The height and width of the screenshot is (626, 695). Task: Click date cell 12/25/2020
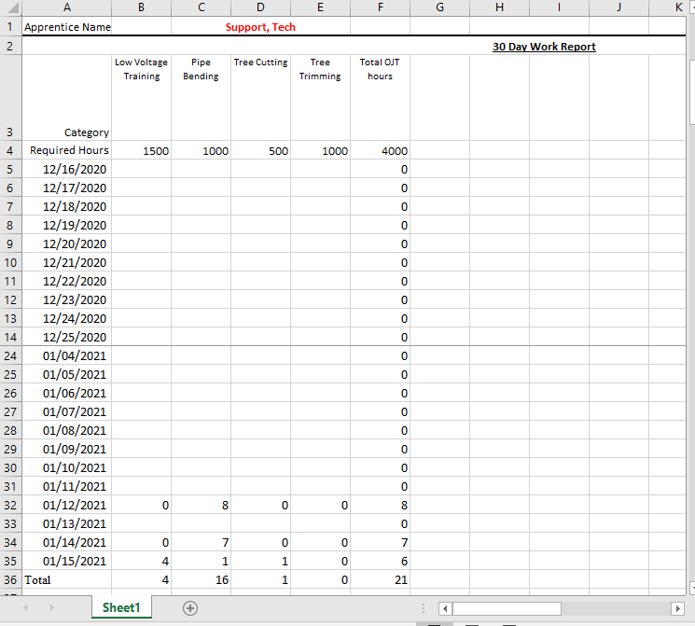tap(67, 337)
